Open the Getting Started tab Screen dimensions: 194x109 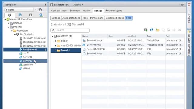[59, 11]
